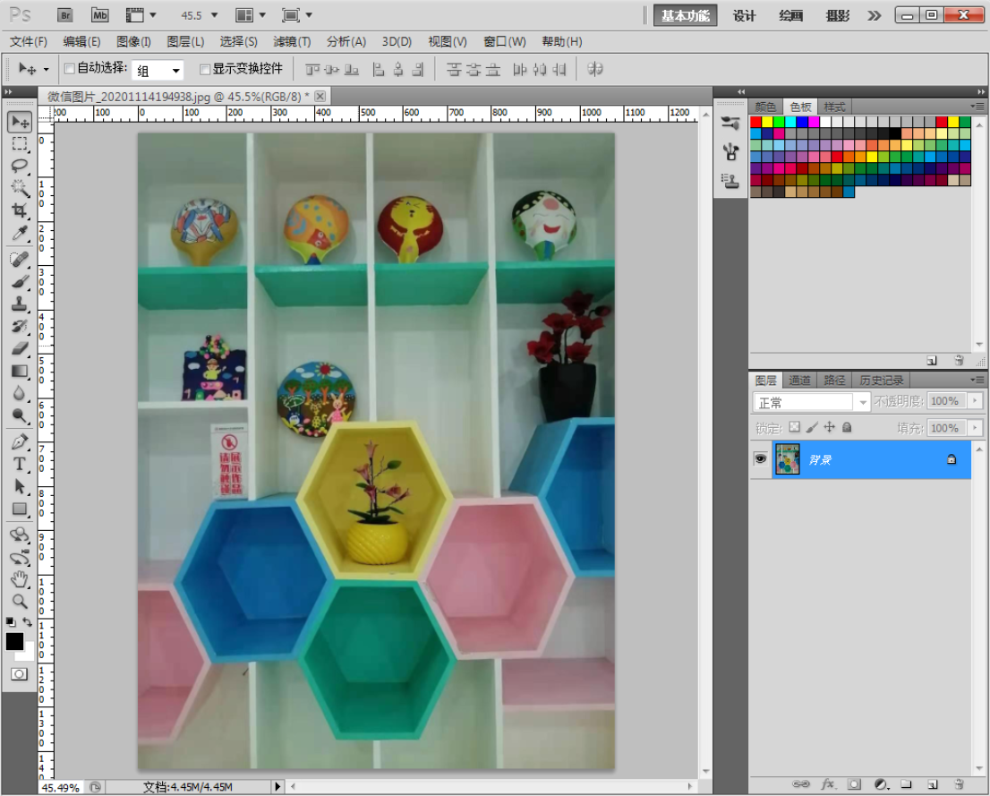990x796 pixels.
Task: Toggle lock transparent pixels
Action: (x=794, y=427)
